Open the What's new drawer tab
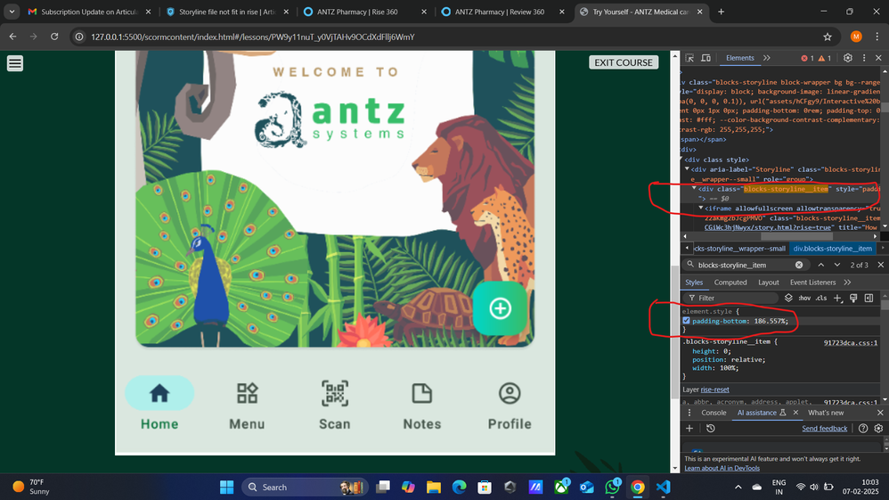 [x=826, y=414]
